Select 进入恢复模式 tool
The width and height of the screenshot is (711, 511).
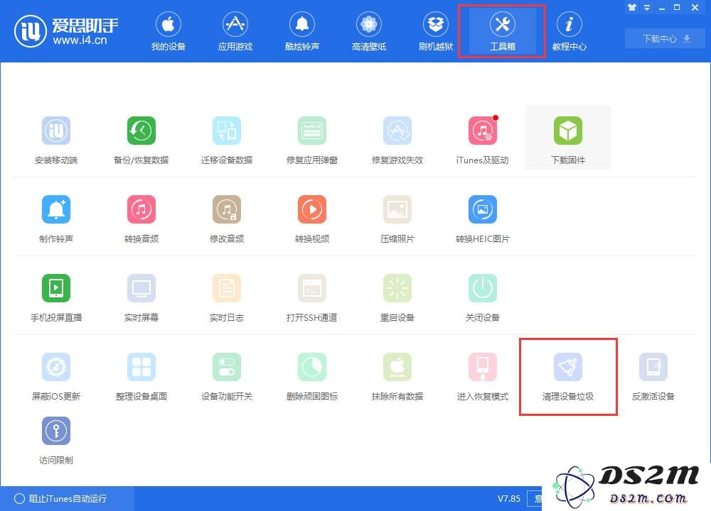[x=483, y=377]
